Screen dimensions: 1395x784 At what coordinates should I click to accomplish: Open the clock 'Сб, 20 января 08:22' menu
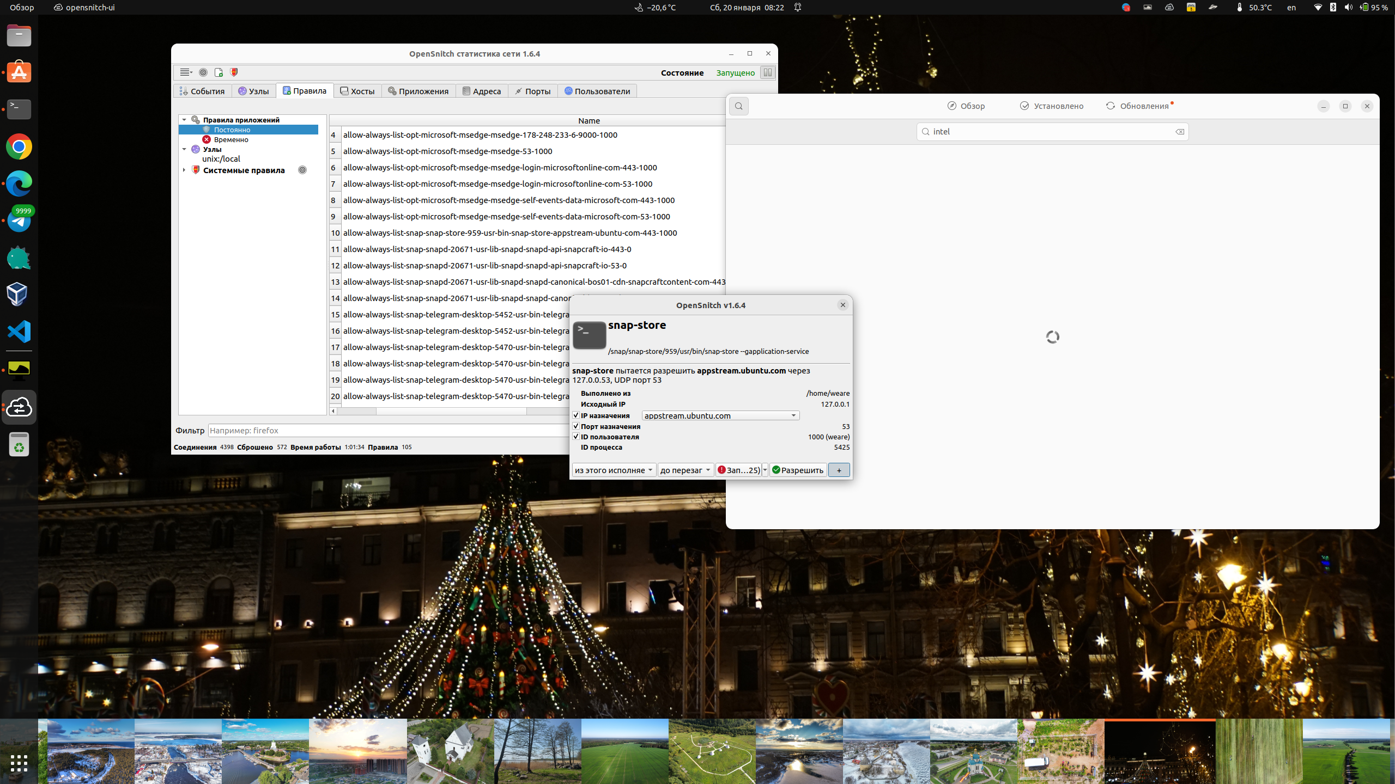click(747, 8)
